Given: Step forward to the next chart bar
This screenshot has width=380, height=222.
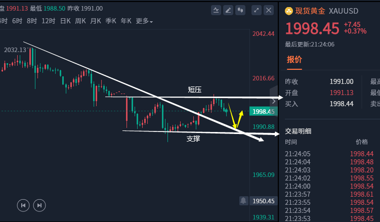Looking at the screenshot, I should (x=39, y=205).
